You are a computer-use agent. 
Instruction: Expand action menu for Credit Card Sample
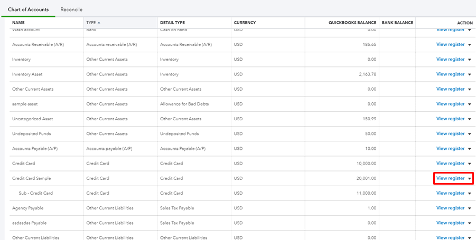click(x=469, y=178)
